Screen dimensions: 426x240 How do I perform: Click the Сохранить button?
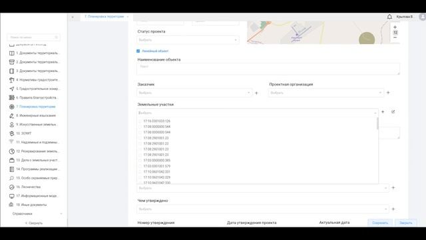tap(380, 223)
